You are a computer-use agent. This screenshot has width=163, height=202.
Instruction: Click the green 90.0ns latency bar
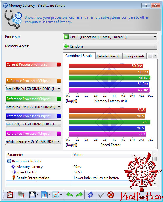coord(110,78)
